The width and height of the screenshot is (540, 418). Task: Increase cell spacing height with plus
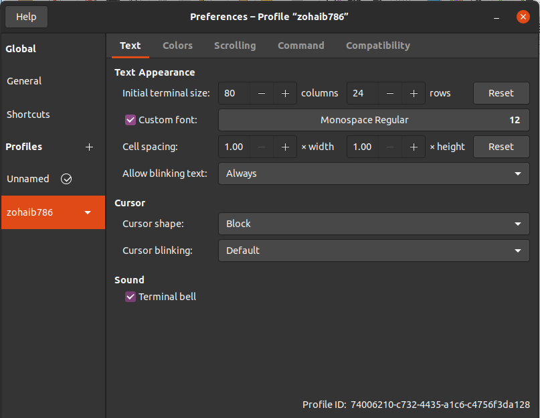click(x=414, y=147)
